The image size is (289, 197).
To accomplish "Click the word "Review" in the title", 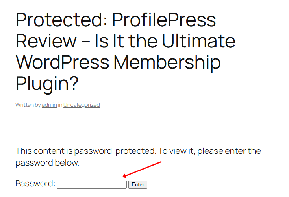I will coord(46,41).
